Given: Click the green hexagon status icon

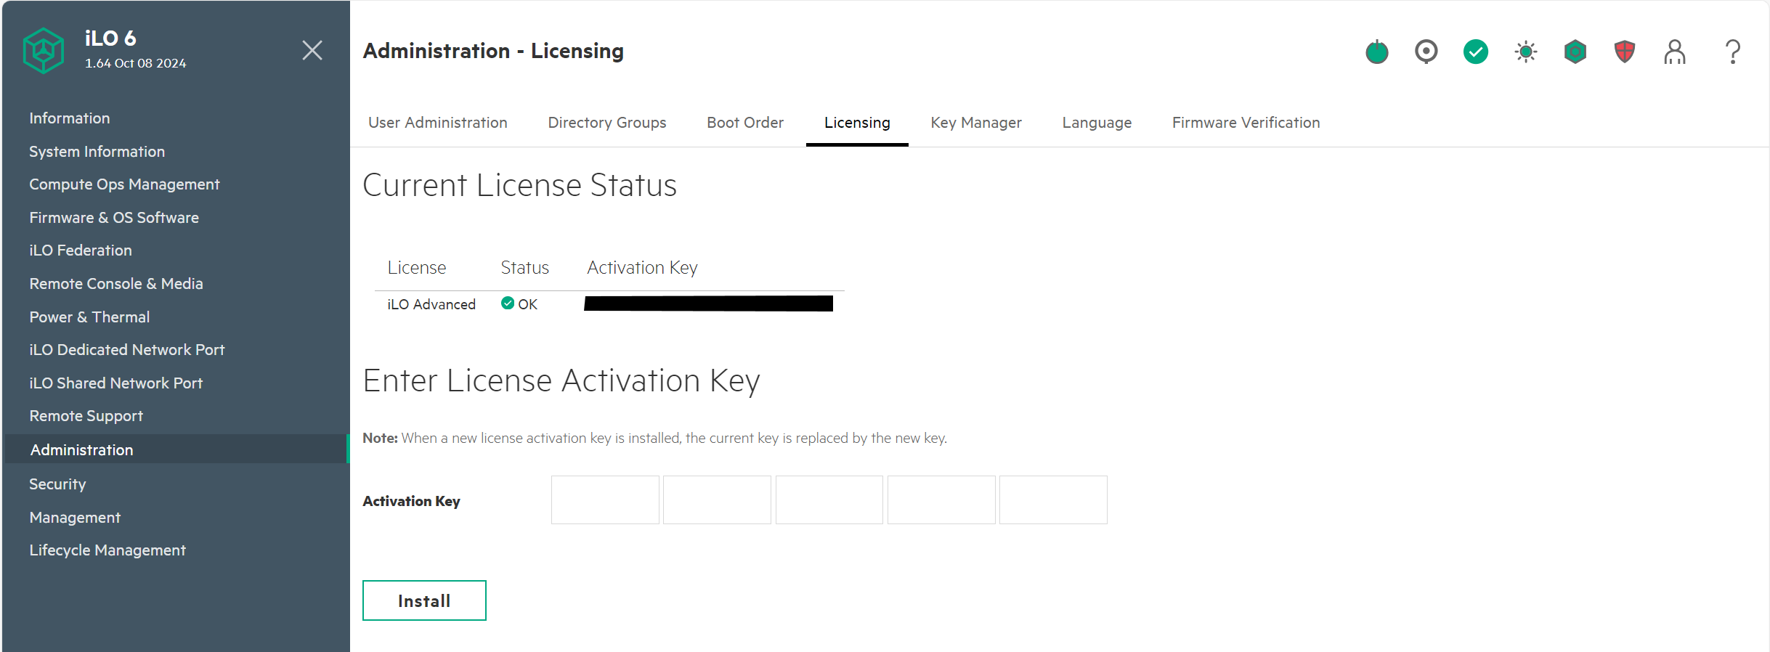Looking at the screenshot, I should pos(1575,52).
